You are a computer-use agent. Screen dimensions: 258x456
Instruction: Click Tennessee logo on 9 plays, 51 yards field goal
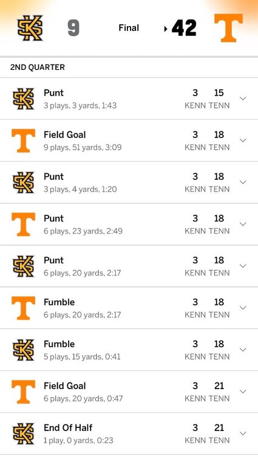24,141
